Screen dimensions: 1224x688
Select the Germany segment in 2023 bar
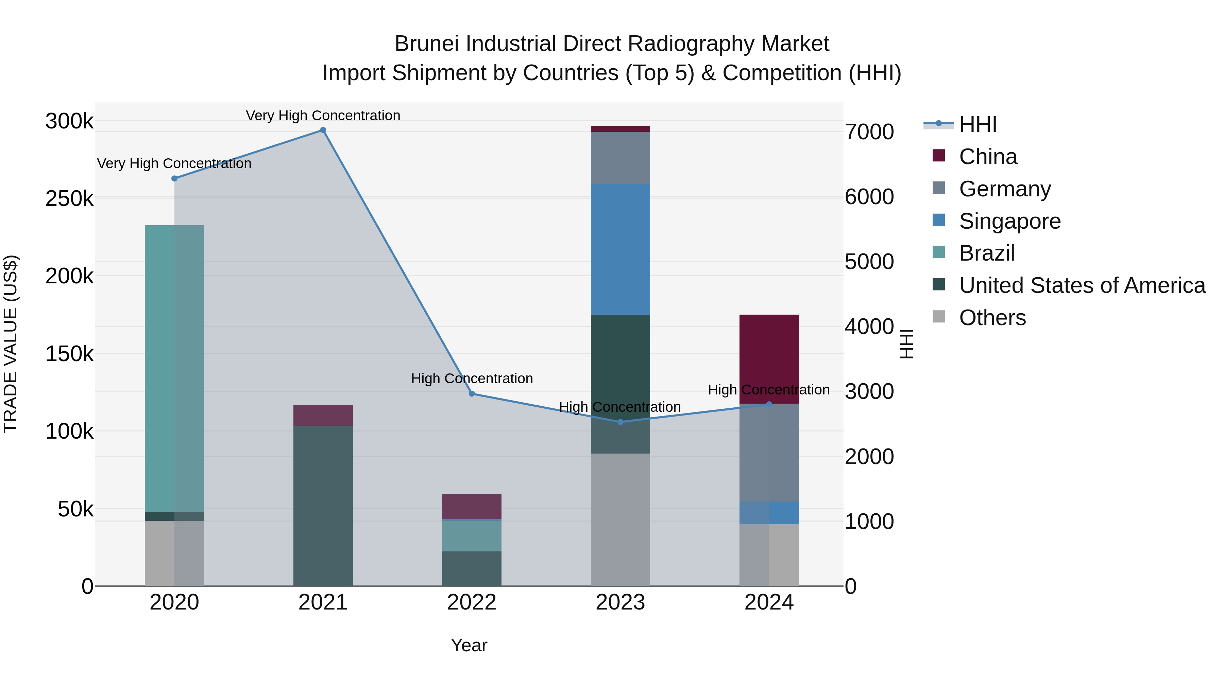click(x=620, y=158)
